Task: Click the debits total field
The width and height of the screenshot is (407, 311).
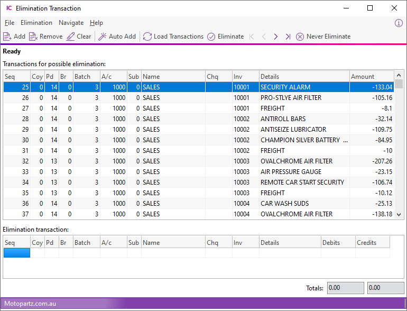Action: [x=345, y=288]
